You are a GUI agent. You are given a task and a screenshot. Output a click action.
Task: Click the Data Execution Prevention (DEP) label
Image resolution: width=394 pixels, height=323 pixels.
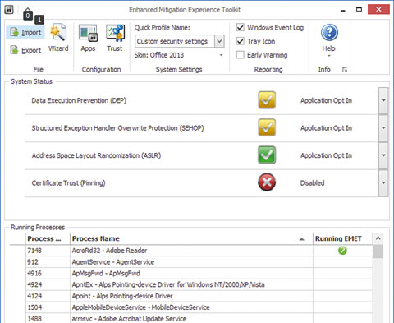pos(79,100)
